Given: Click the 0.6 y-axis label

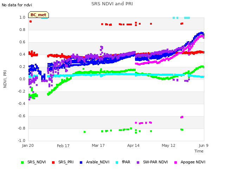Looking at the screenshot, I should pyautogui.click(x=22, y=42).
